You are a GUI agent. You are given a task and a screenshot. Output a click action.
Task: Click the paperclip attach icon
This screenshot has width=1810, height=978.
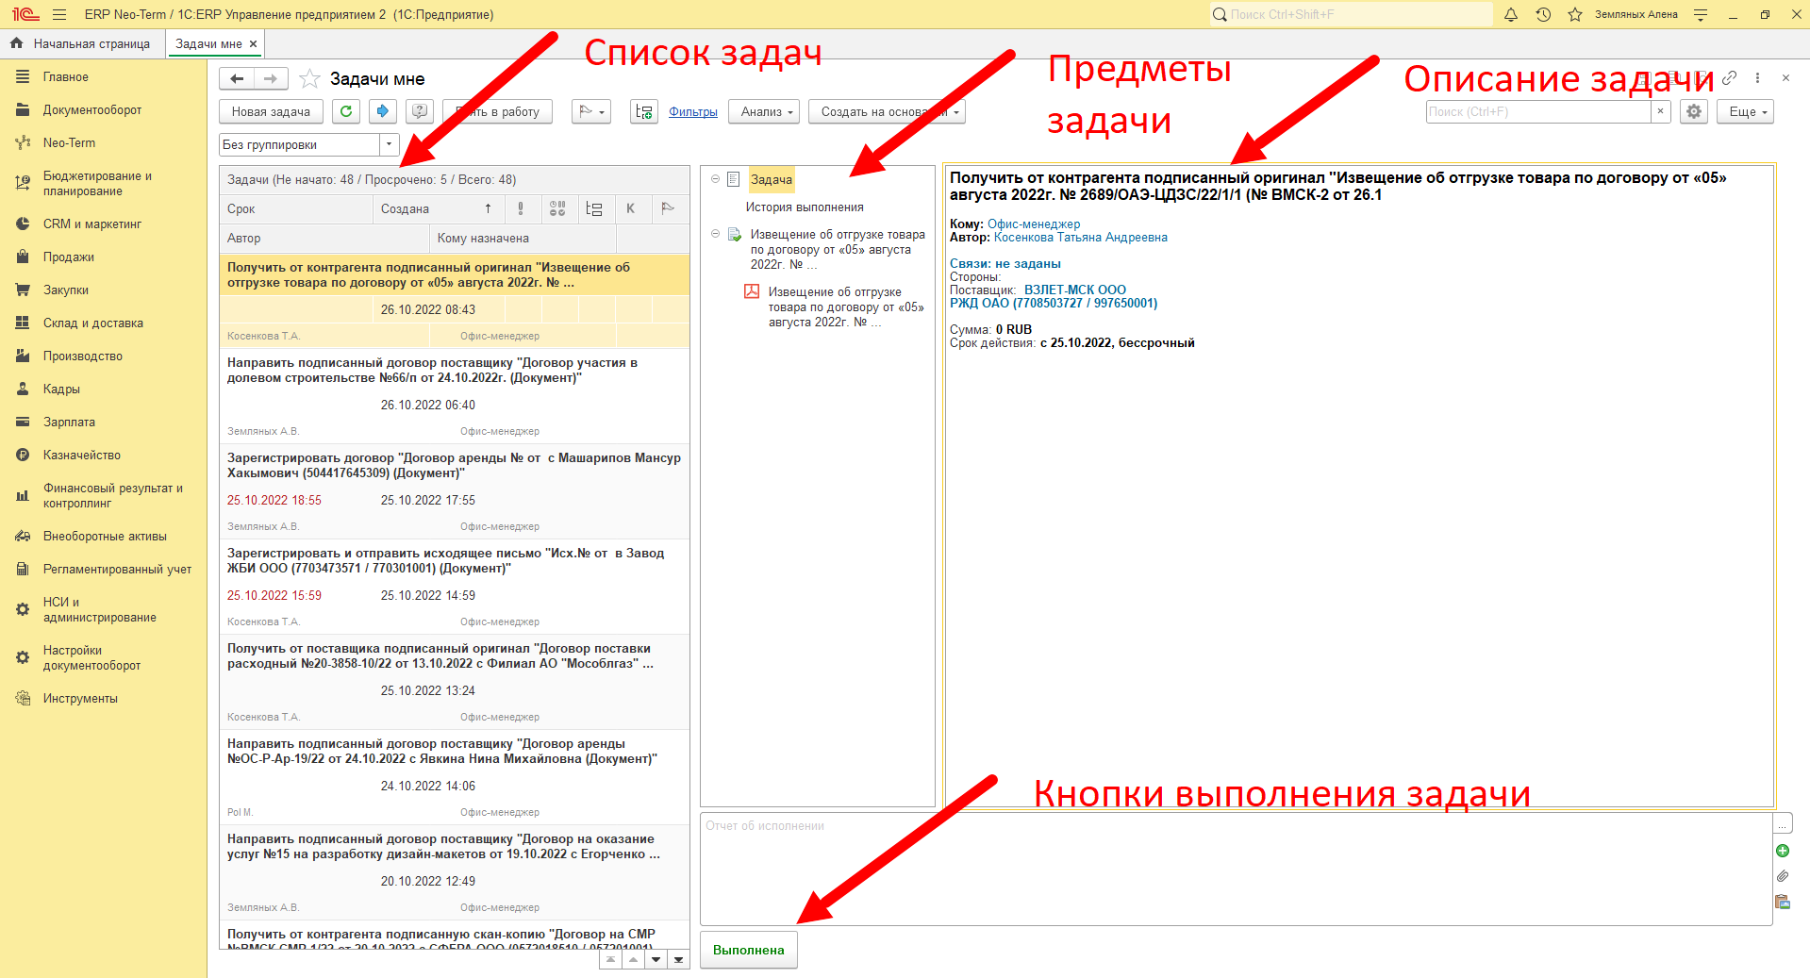click(1783, 876)
